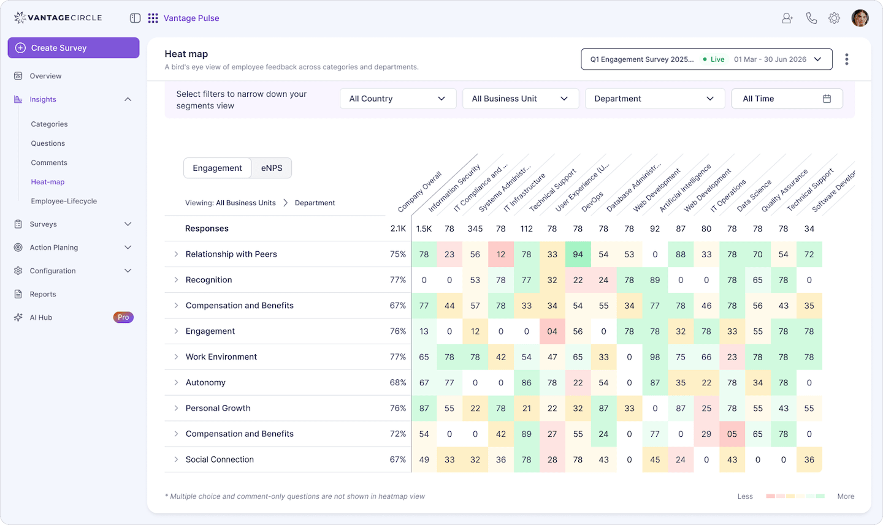883x525 pixels.
Task: Click the phone support icon
Action: [811, 18]
